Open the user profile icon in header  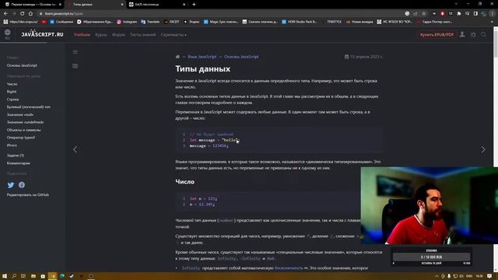(462, 34)
